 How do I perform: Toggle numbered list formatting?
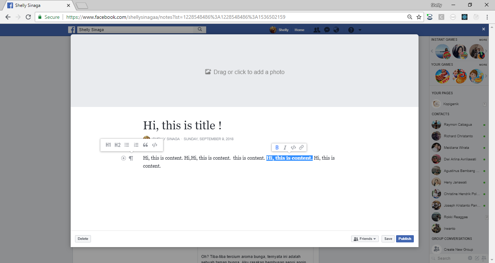[x=136, y=145]
